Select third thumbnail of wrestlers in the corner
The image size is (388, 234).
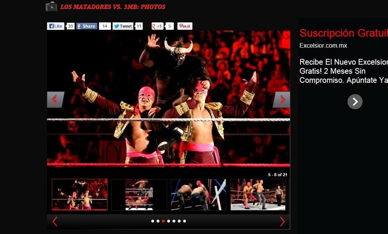coord(198,194)
